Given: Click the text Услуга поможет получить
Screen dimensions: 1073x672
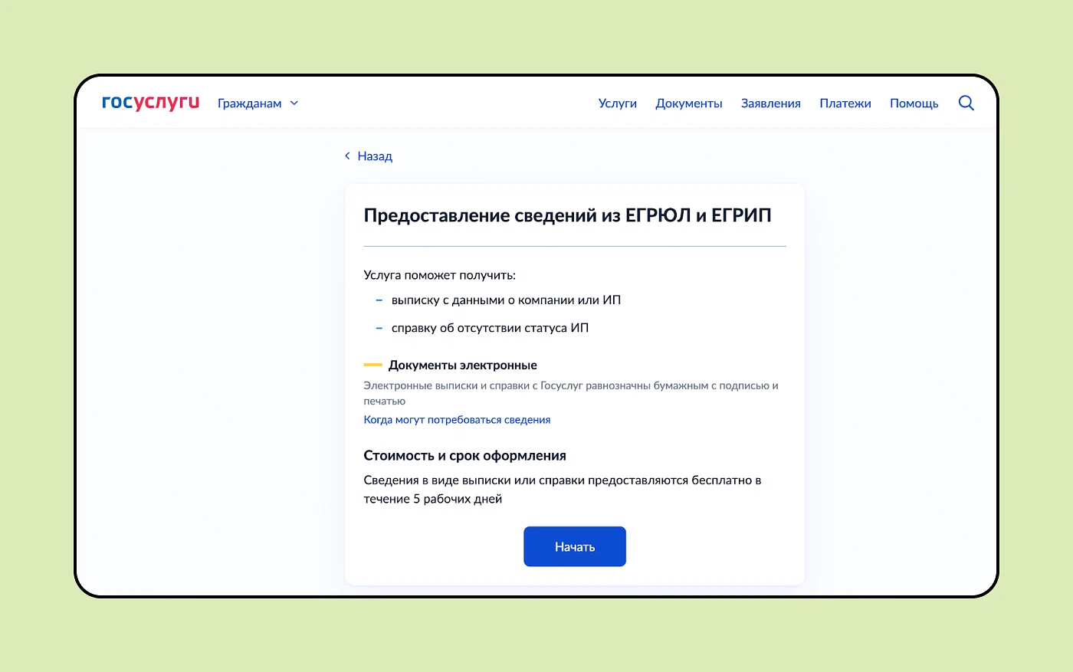Looking at the screenshot, I should click(x=439, y=275).
